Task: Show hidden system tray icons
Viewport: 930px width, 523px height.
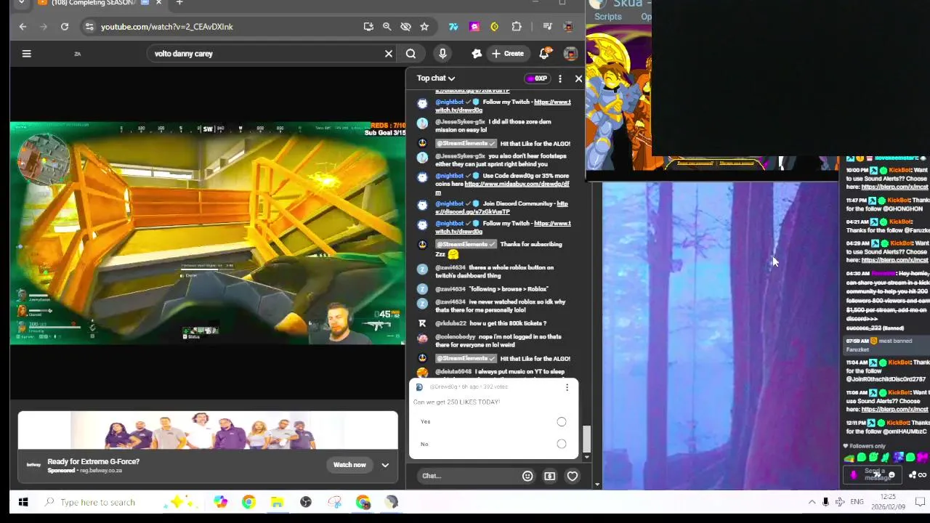Action: click(812, 503)
